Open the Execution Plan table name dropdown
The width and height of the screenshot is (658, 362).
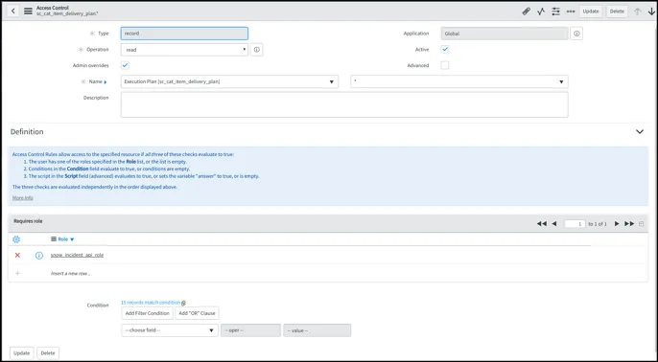(229, 81)
